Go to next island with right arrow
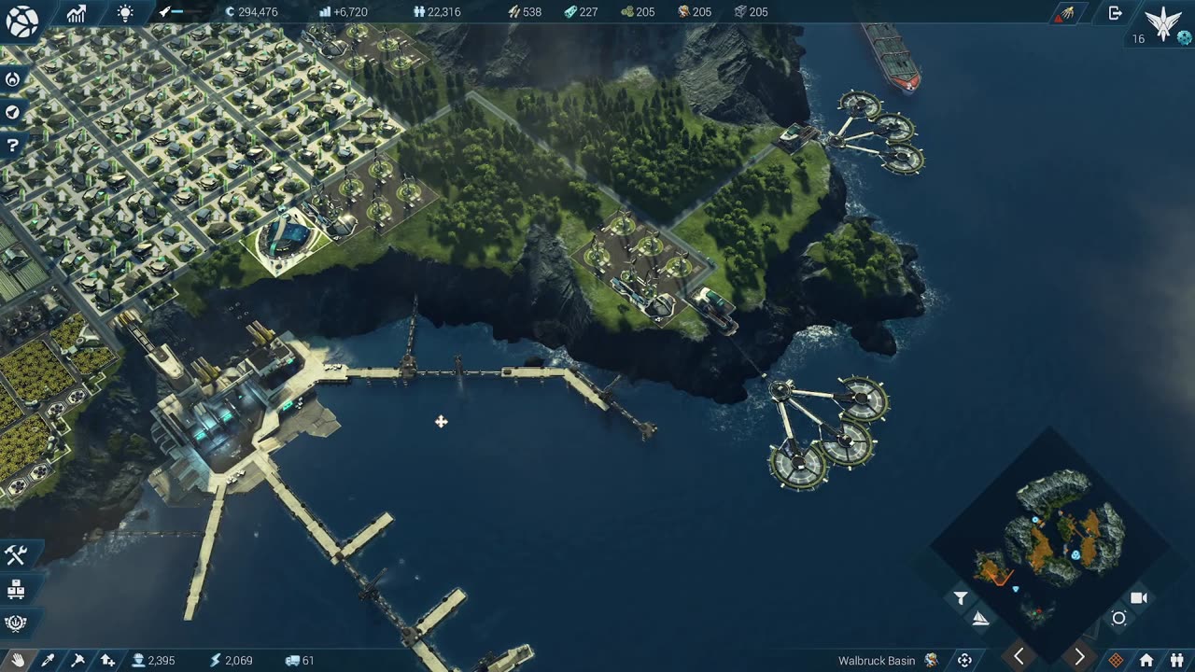Viewport: 1195px width, 672px height. pyautogui.click(x=1079, y=656)
